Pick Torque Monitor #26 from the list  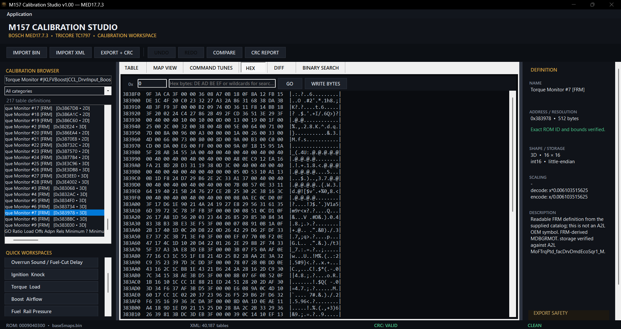click(x=54, y=170)
